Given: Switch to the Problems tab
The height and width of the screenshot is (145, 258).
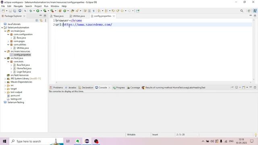Looking at the screenshot, I should [56, 88].
